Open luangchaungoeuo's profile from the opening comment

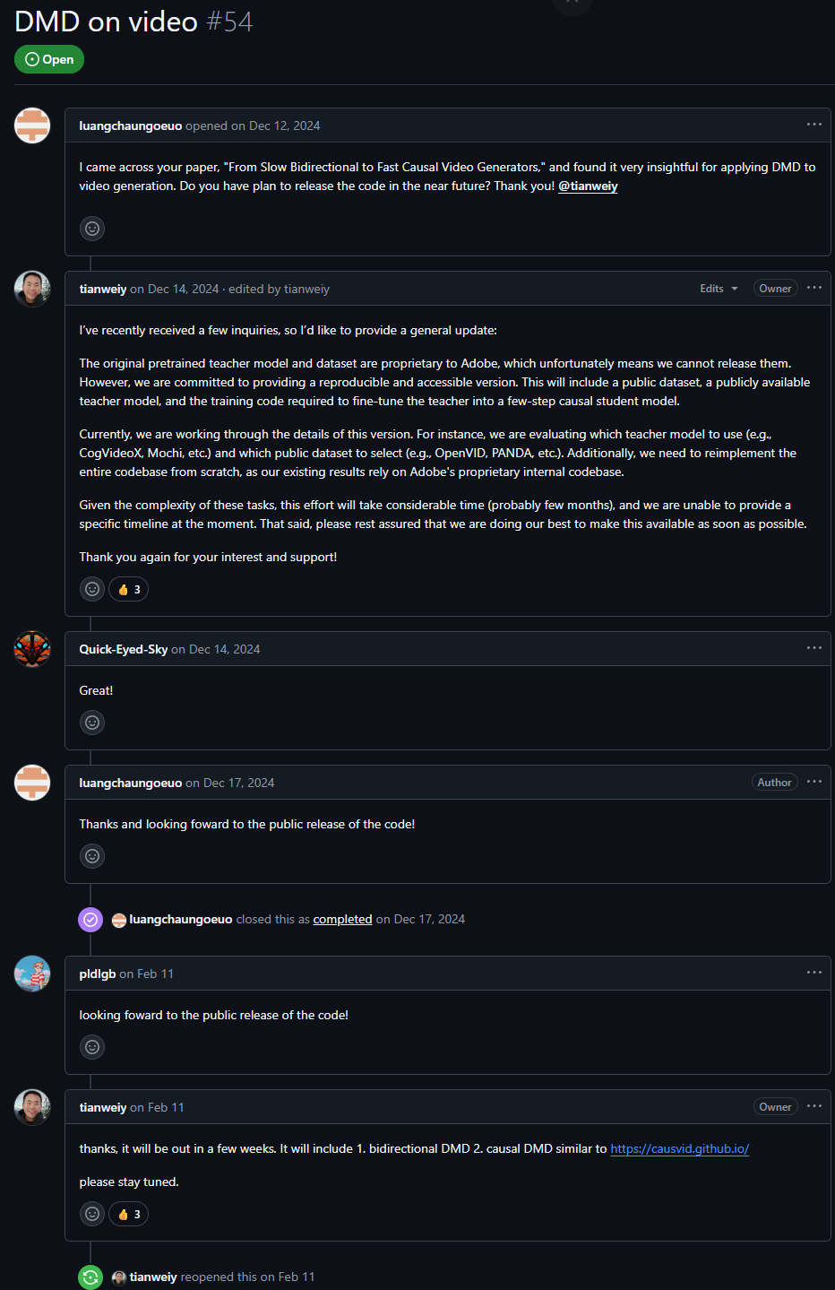tap(130, 126)
